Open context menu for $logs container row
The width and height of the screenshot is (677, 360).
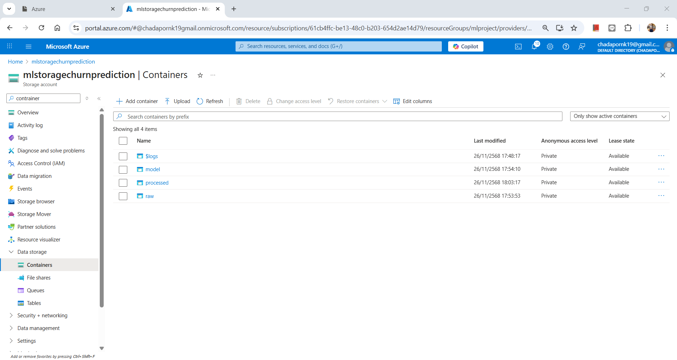click(x=661, y=156)
